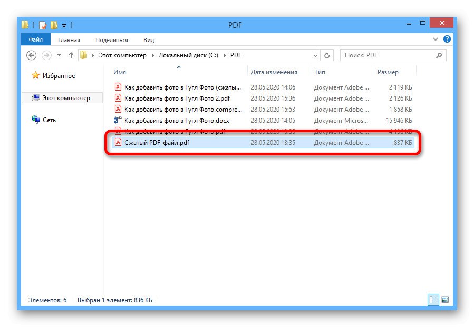The width and height of the screenshot is (474, 327).
Task: Open the Help question mark icon
Action: [x=447, y=39]
